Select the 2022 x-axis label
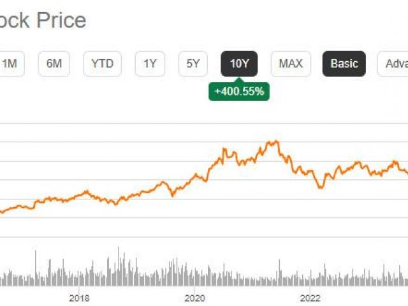The width and height of the screenshot is (408, 306). coord(310,298)
